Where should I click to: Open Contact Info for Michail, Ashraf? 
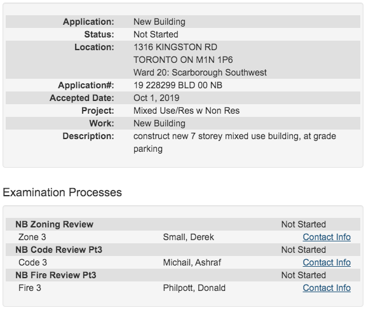click(x=327, y=262)
